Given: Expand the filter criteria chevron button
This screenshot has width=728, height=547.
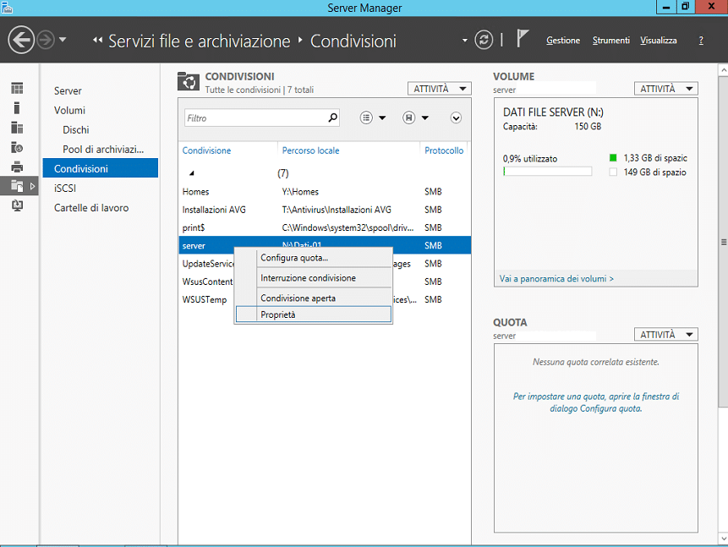Looking at the screenshot, I should point(456,118).
